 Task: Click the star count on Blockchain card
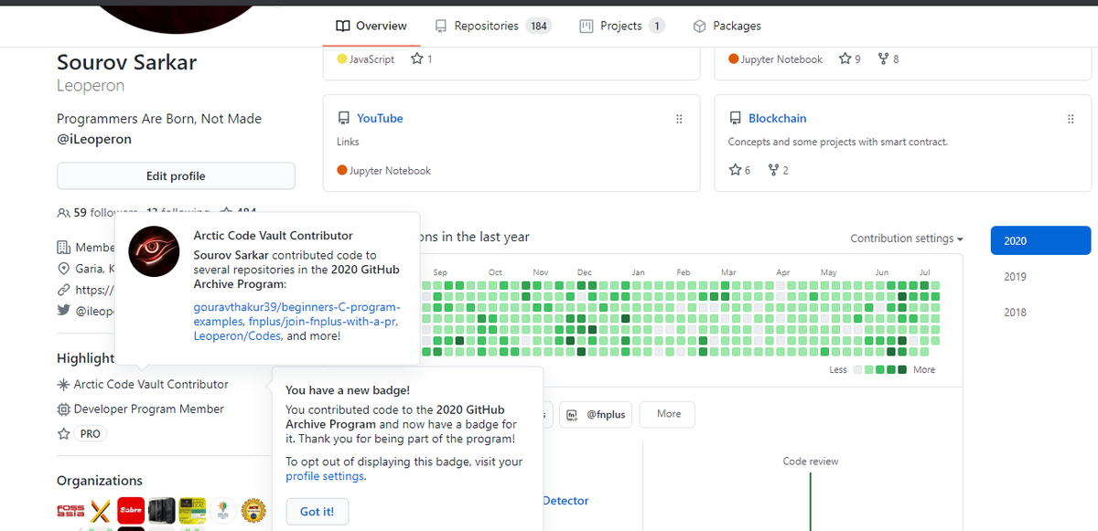pos(739,171)
